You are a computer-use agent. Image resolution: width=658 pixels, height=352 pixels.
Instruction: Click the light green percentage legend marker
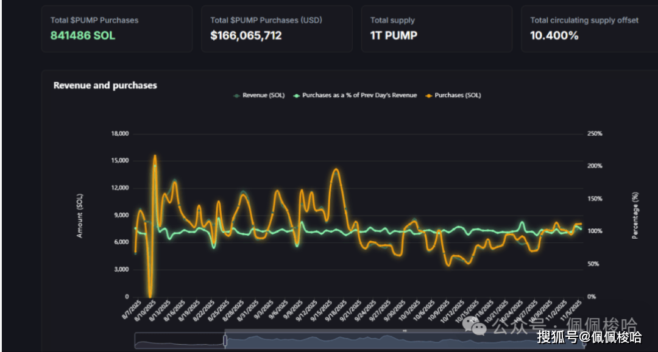point(297,96)
